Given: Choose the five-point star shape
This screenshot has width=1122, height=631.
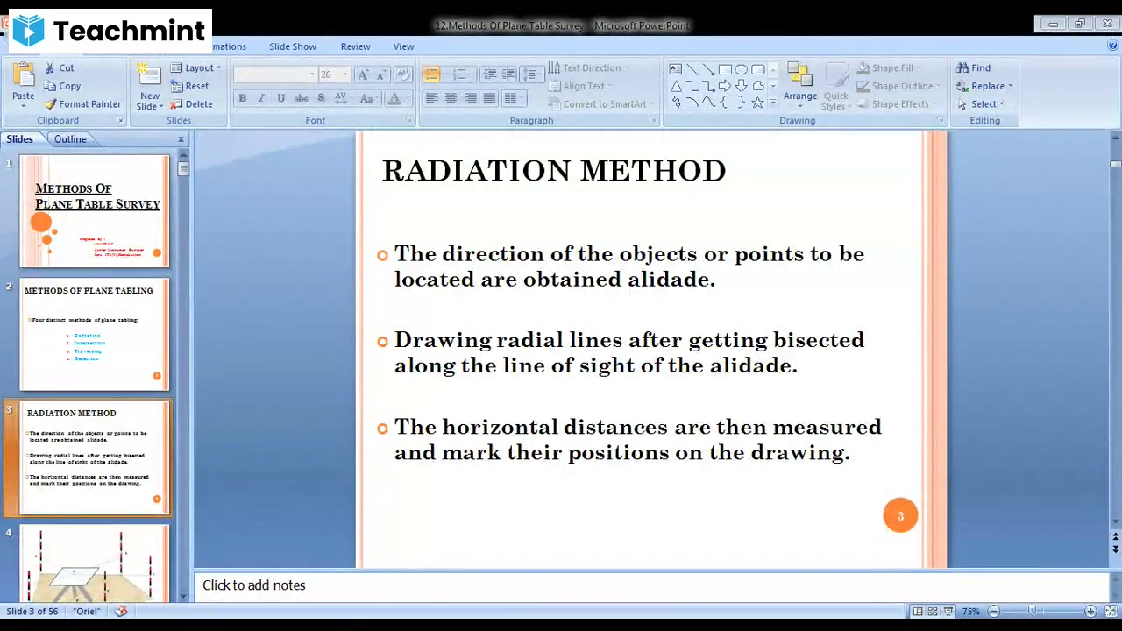Looking at the screenshot, I should pyautogui.click(x=758, y=103).
